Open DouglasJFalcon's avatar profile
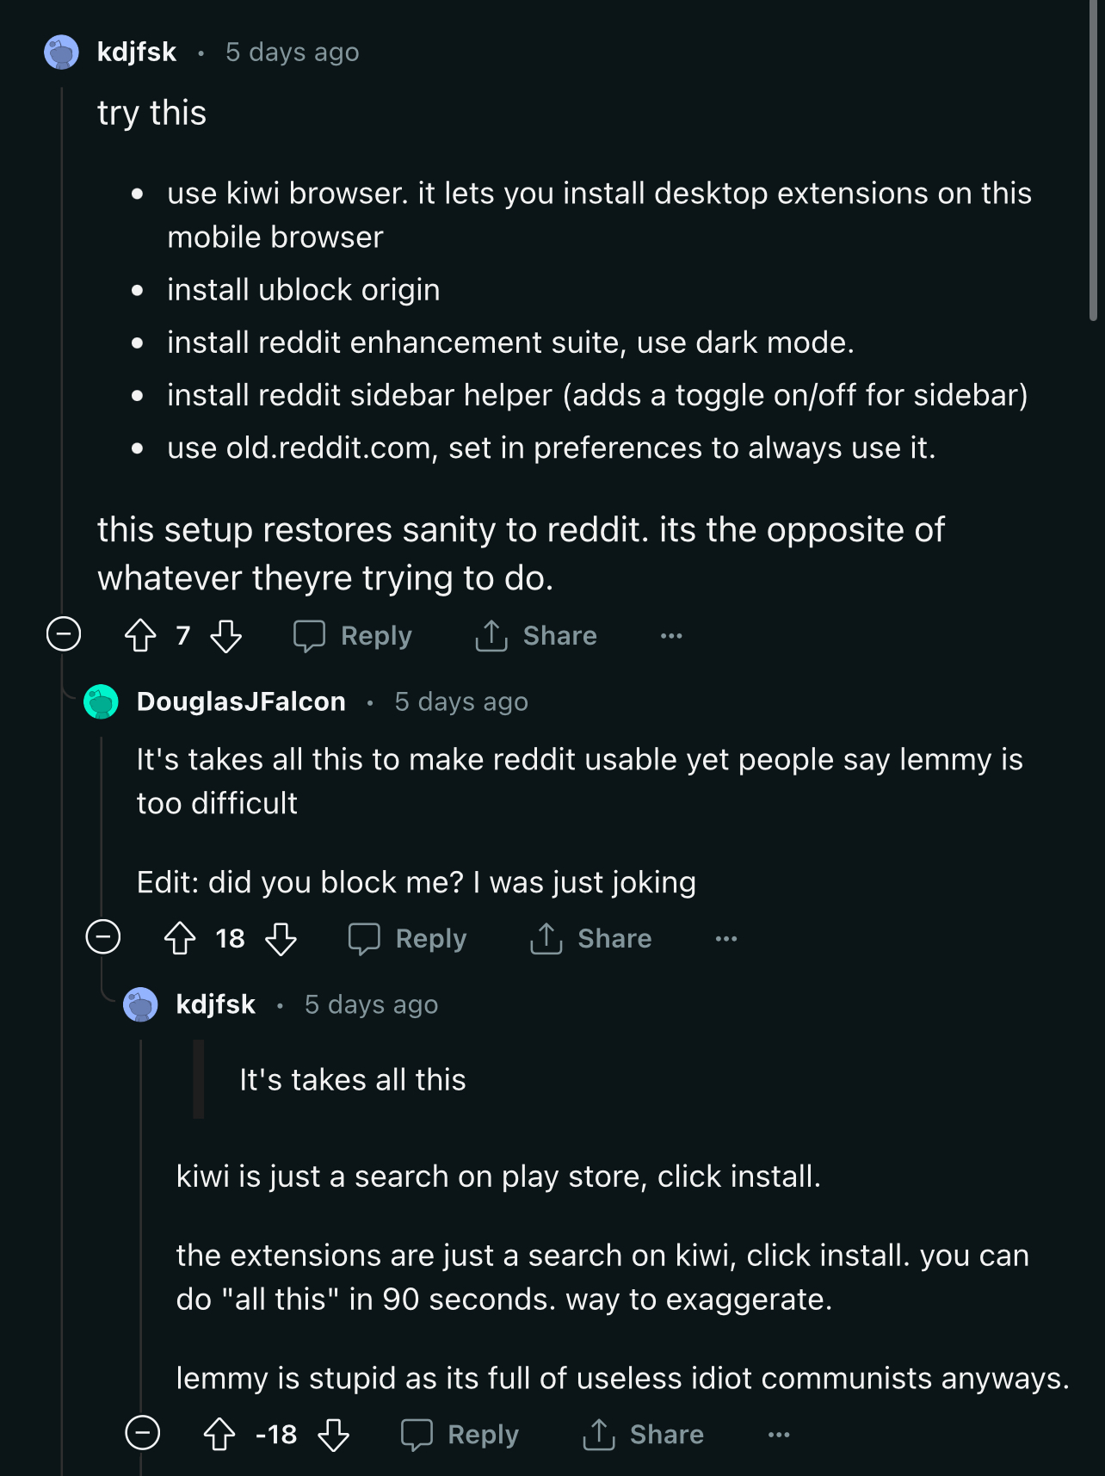 101,701
